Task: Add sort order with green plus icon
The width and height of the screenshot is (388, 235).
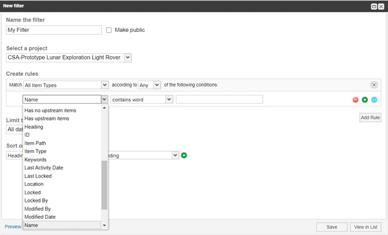Action: pyautogui.click(x=184, y=155)
